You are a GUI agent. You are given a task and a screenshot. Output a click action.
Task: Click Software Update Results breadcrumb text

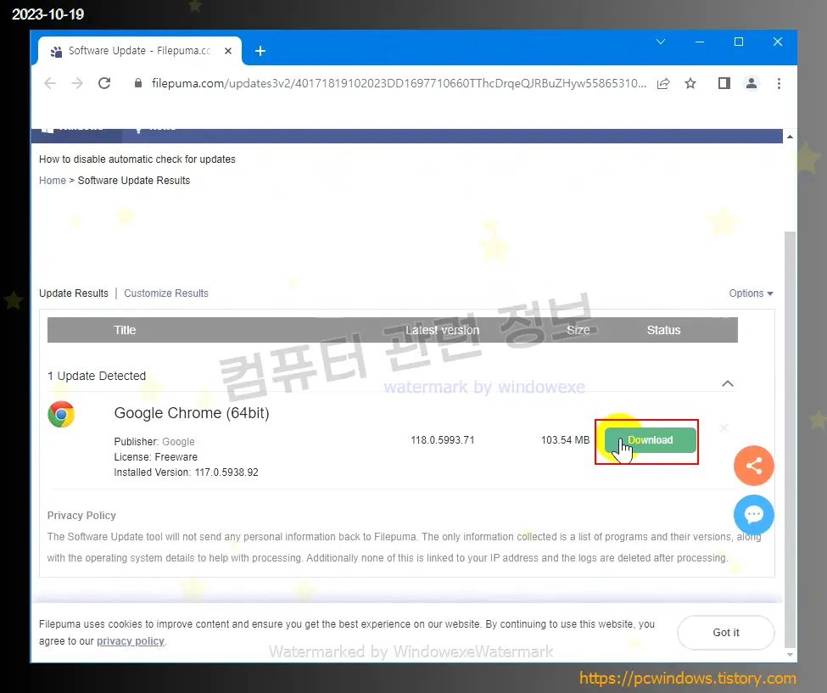click(134, 181)
